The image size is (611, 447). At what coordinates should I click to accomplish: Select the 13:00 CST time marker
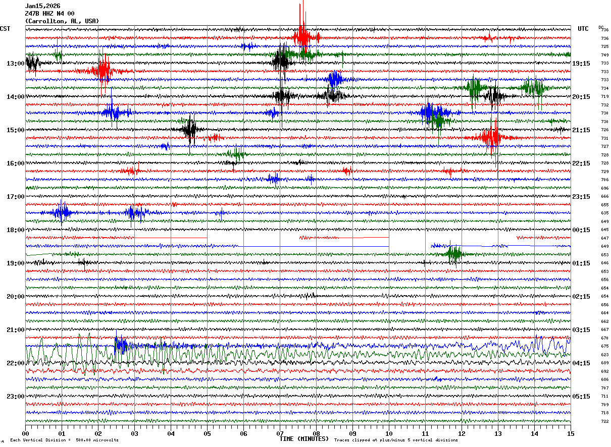(x=15, y=64)
